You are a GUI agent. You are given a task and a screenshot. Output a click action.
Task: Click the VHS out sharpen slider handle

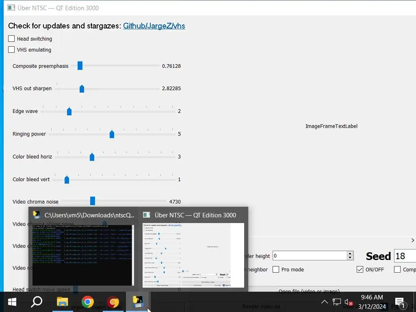(x=82, y=89)
